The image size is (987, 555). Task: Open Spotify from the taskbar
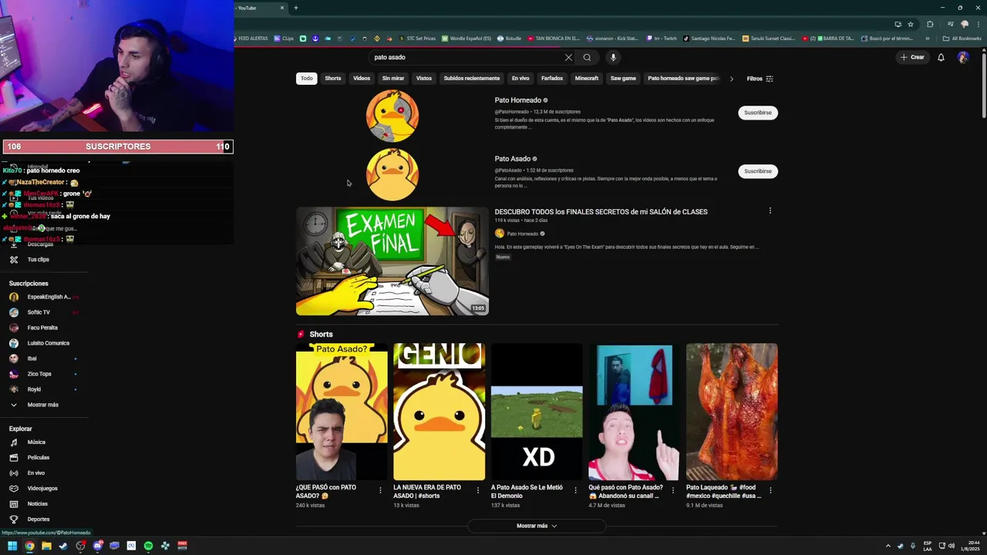[x=148, y=546]
